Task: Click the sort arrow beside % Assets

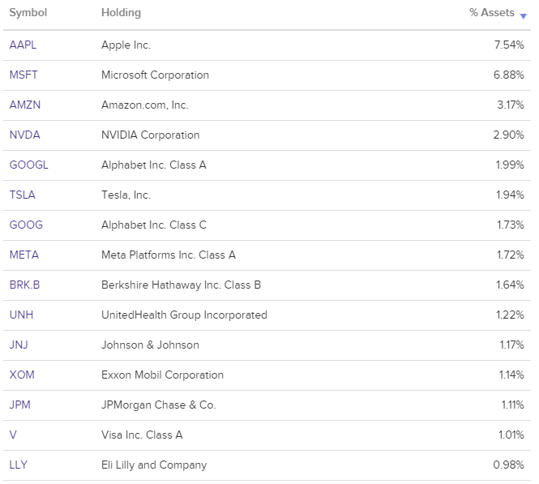Action: click(524, 15)
